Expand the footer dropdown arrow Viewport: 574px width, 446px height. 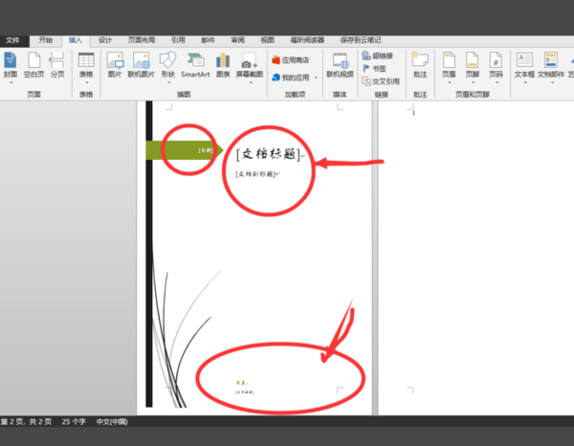[473, 82]
